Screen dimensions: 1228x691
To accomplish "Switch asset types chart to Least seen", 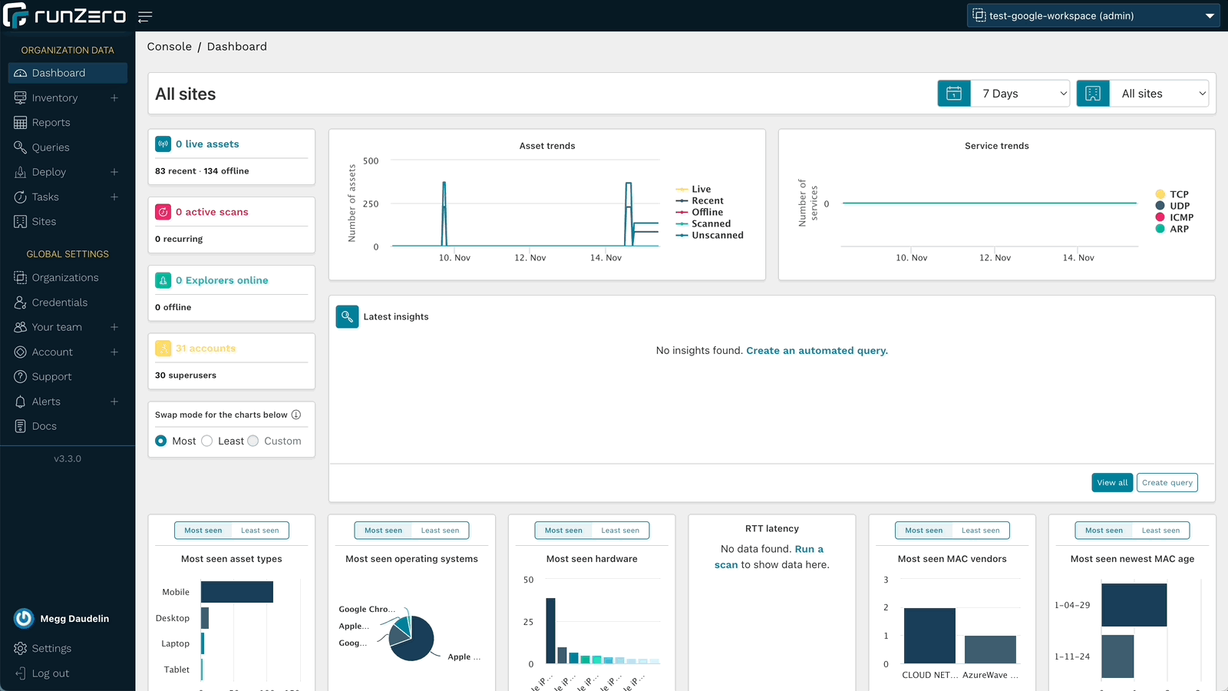I will [259, 531].
